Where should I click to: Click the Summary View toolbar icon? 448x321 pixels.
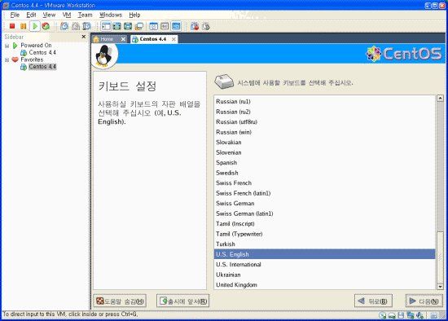coord(154,26)
